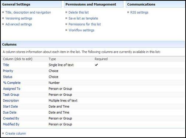186x138 pixels.
Task: Edit the Status column
Action: [8, 77]
